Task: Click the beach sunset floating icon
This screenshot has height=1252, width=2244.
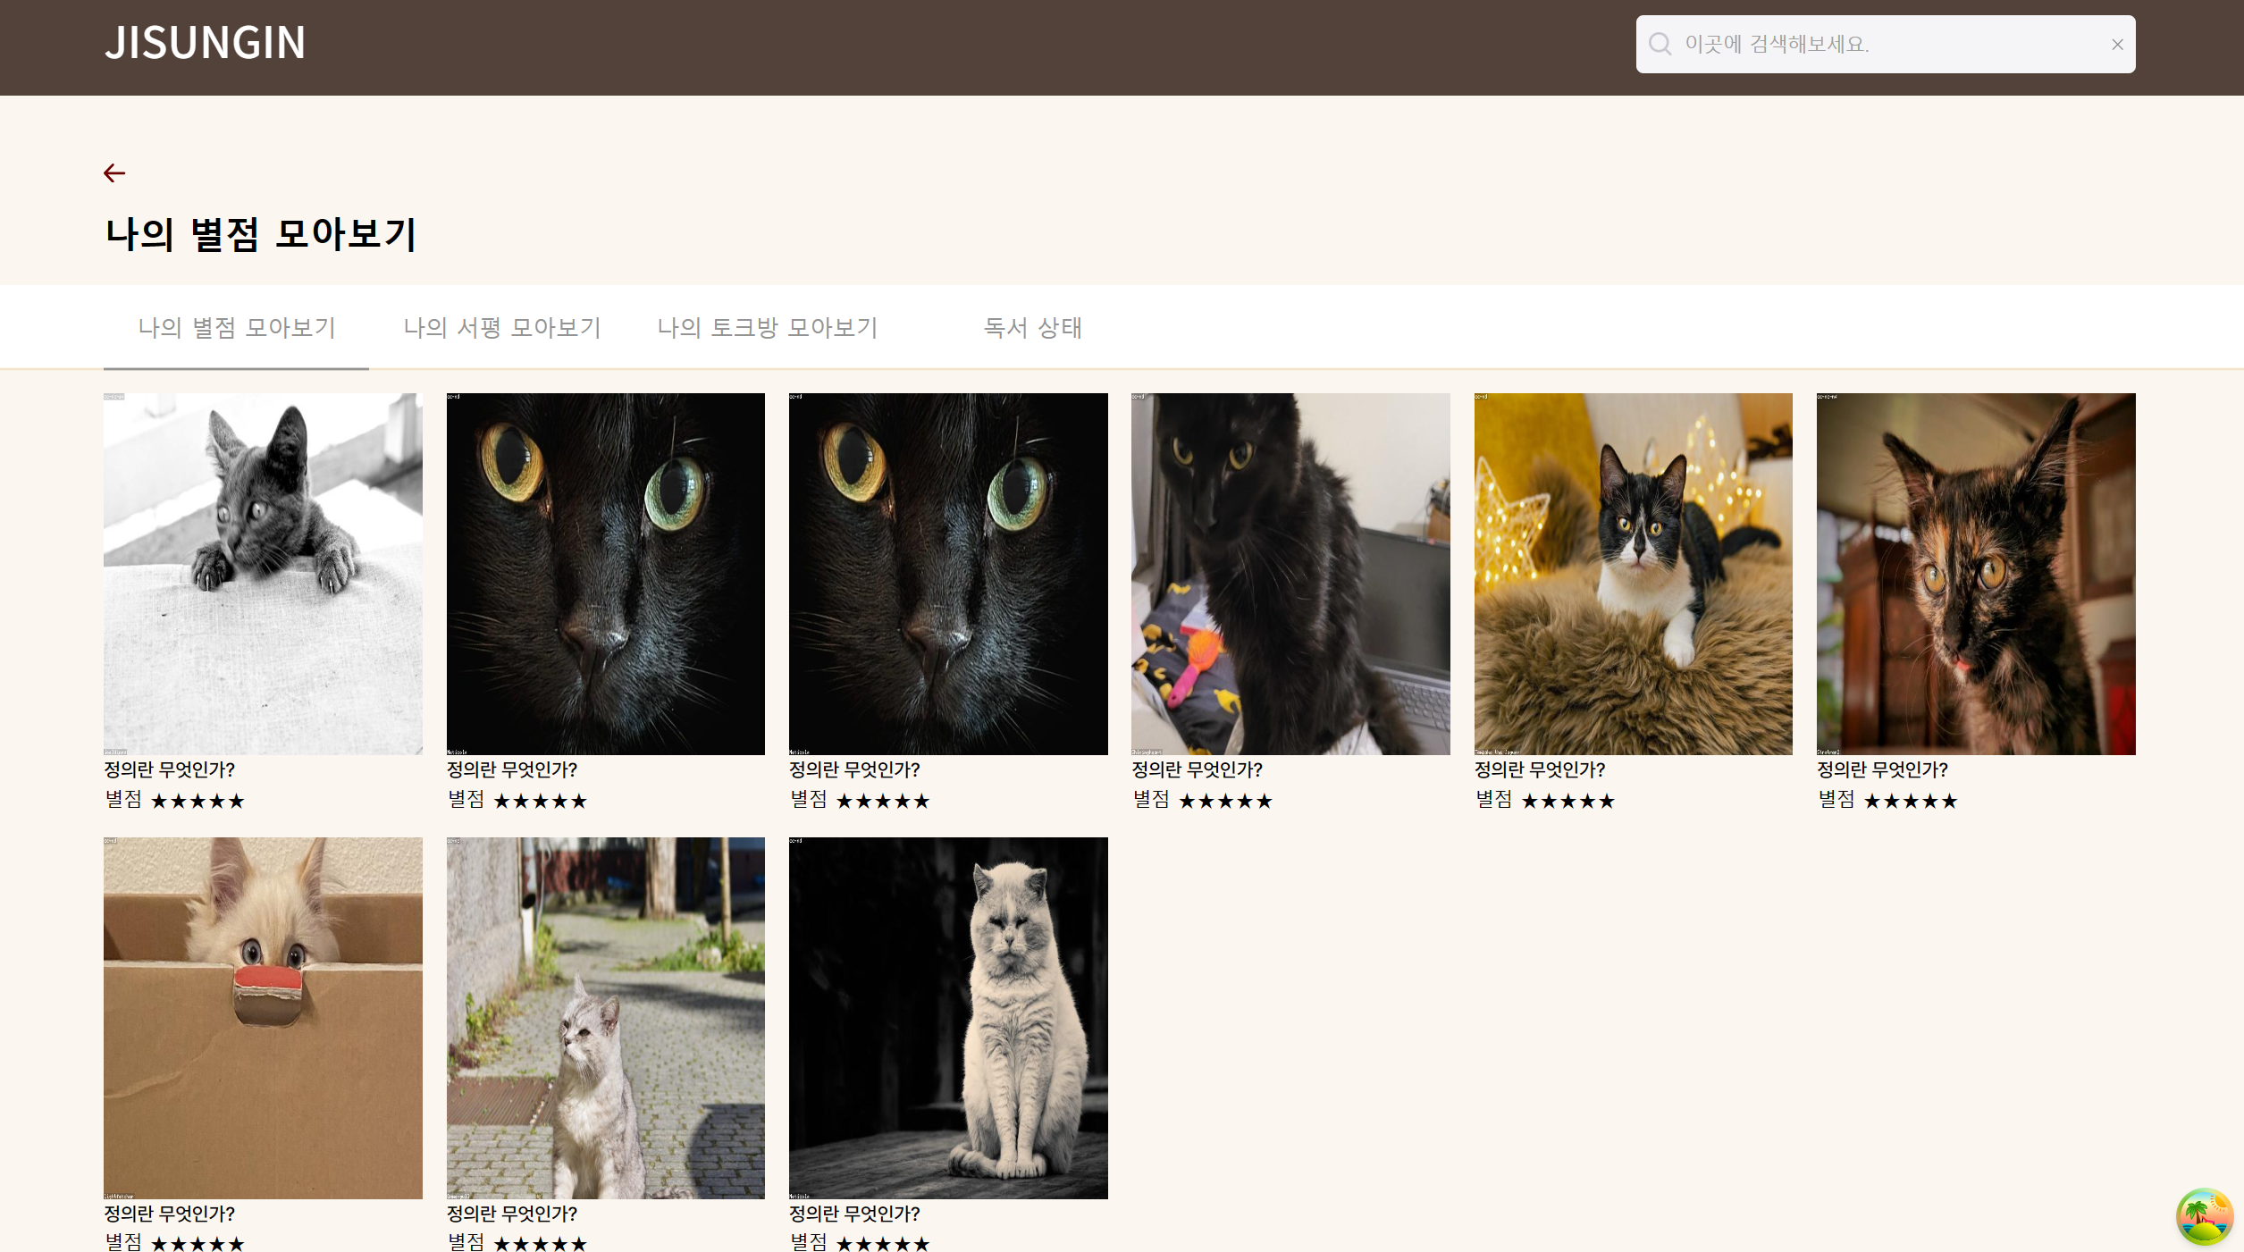Action: 2204,1215
